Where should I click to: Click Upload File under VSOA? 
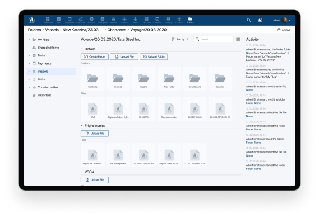coord(95,180)
